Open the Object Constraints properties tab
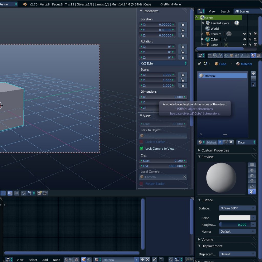 pyautogui.click(x=237, y=55)
